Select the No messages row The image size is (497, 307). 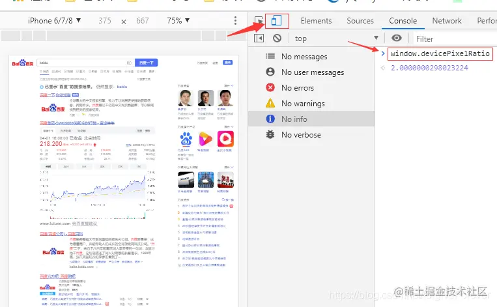(311, 57)
